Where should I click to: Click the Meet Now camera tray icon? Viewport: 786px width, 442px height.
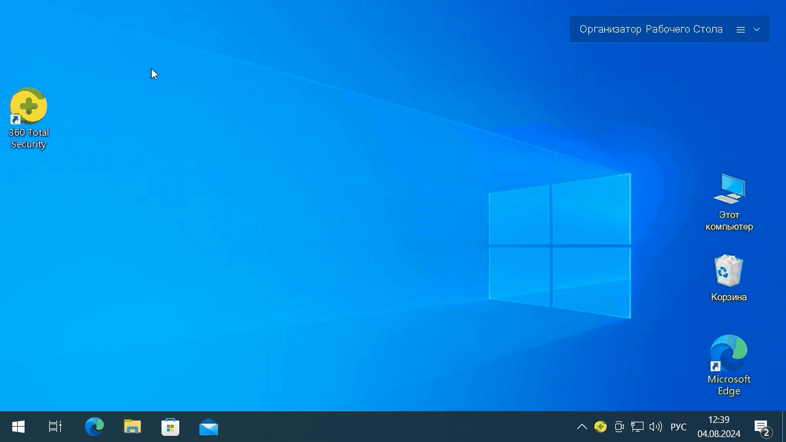pos(619,427)
